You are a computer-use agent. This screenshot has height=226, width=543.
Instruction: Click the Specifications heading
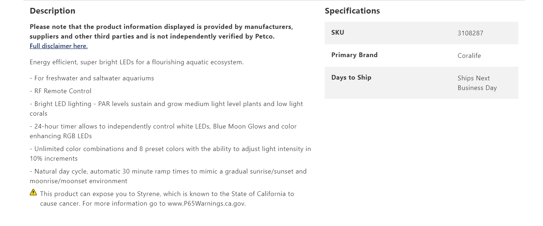coord(352,11)
